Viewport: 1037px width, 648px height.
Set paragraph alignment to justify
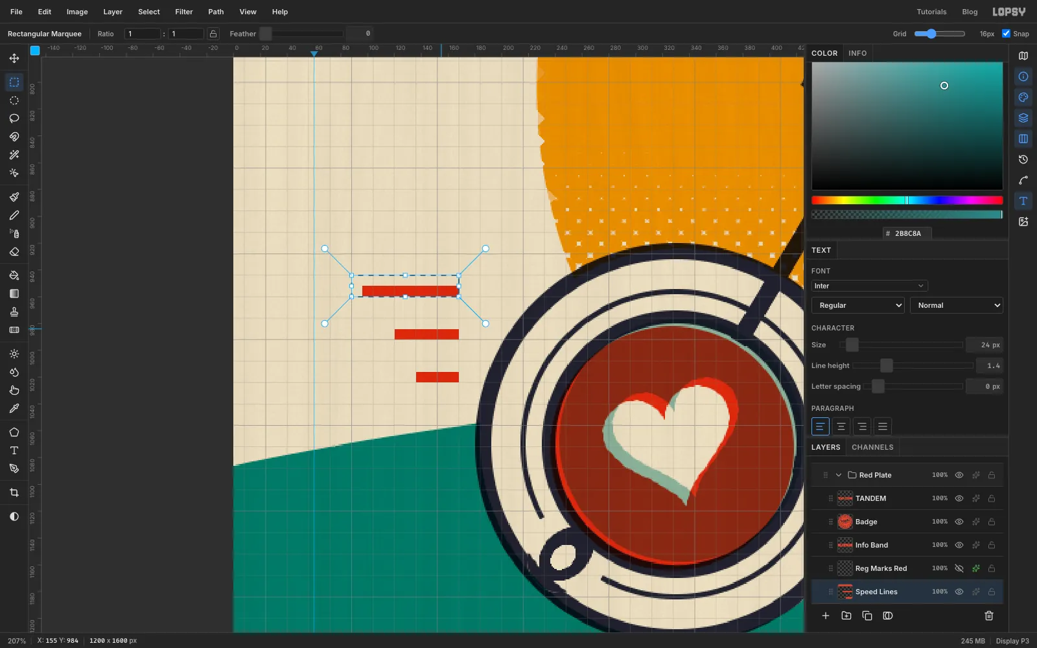tap(882, 426)
